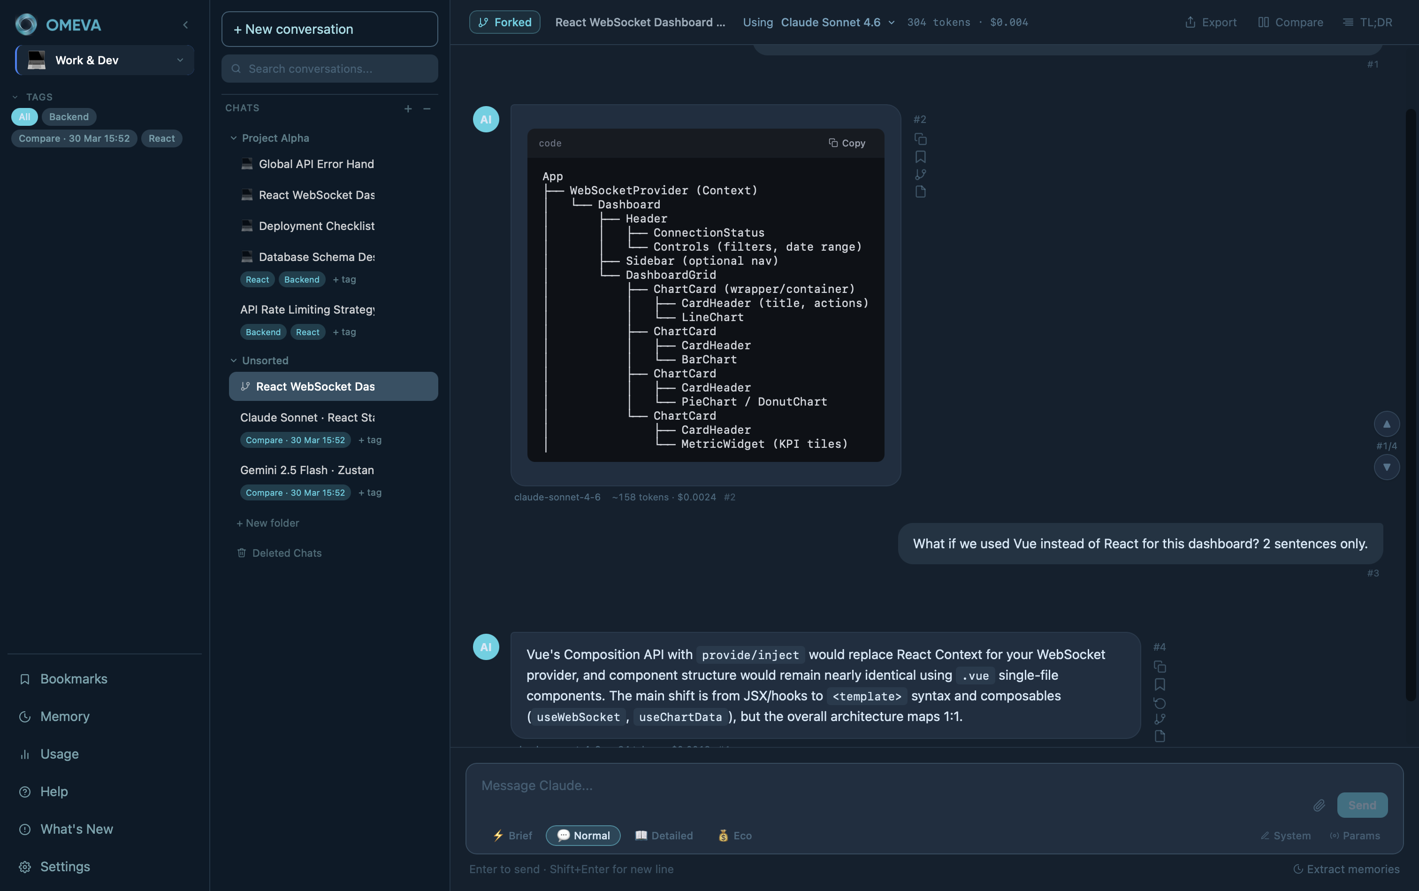Export message #4 as a file

tap(1160, 736)
